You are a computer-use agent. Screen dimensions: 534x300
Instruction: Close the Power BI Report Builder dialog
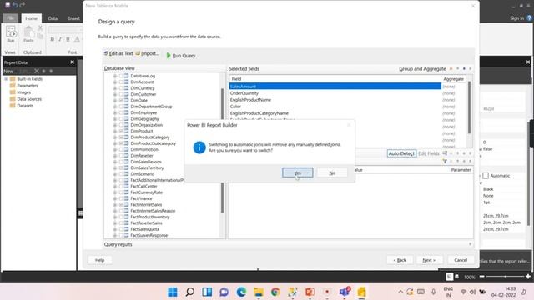[x=349, y=125]
